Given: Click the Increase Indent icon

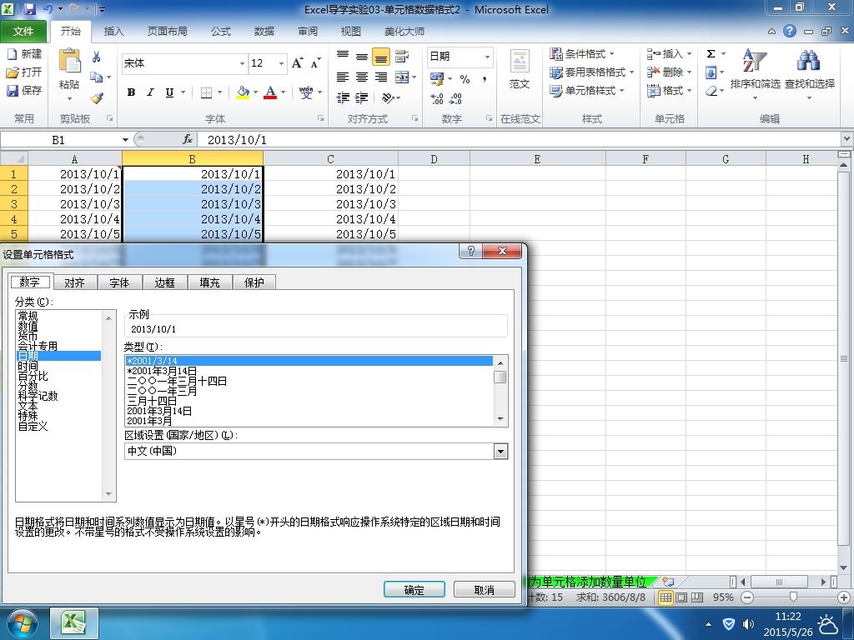Looking at the screenshot, I should click(362, 98).
